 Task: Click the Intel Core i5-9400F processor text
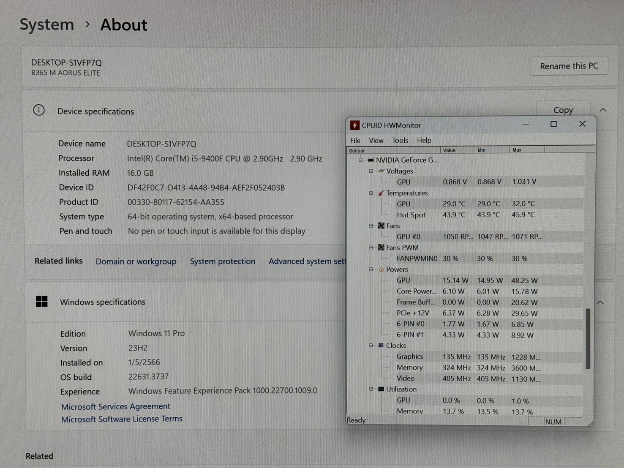click(x=225, y=159)
